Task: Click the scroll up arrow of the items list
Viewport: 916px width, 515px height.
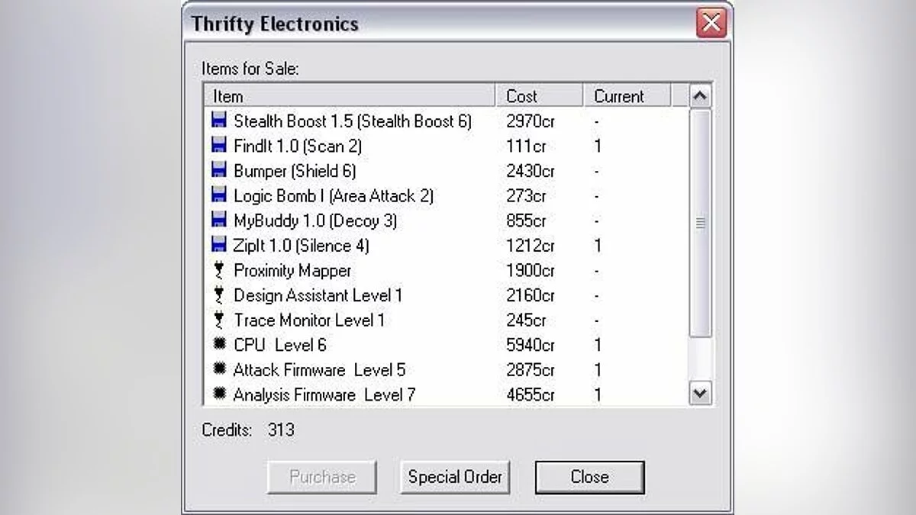Action: [x=700, y=96]
